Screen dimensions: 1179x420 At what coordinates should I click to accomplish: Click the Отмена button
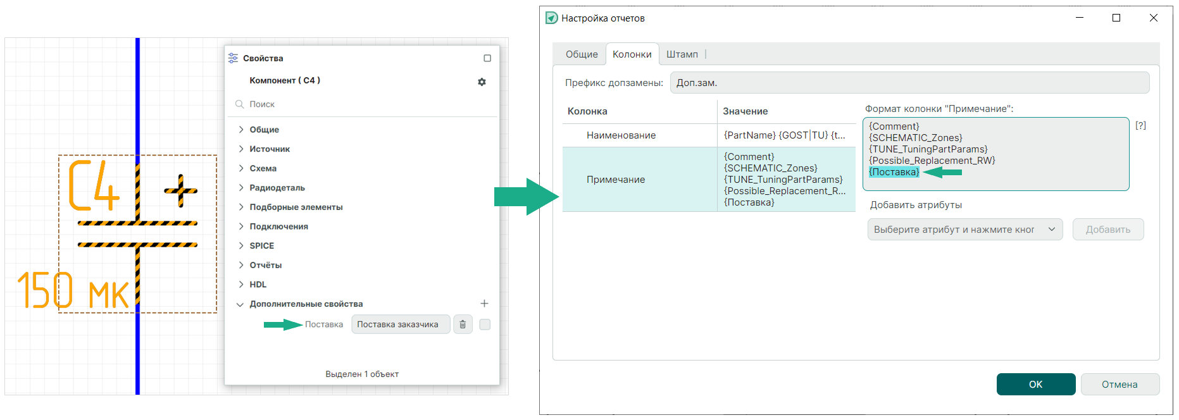(x=1120, y=385)
